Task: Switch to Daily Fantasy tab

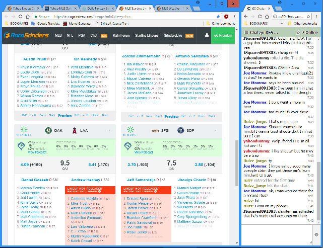Action: click(x=98, y=9)
